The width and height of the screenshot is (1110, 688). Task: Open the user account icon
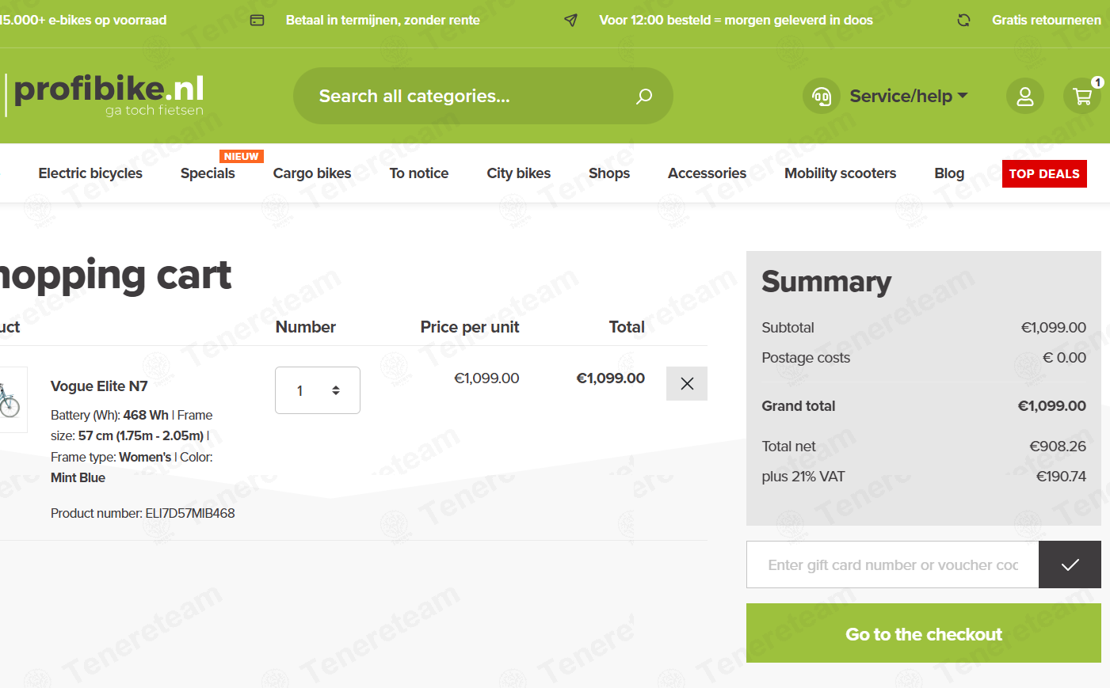coord(1025,96)
